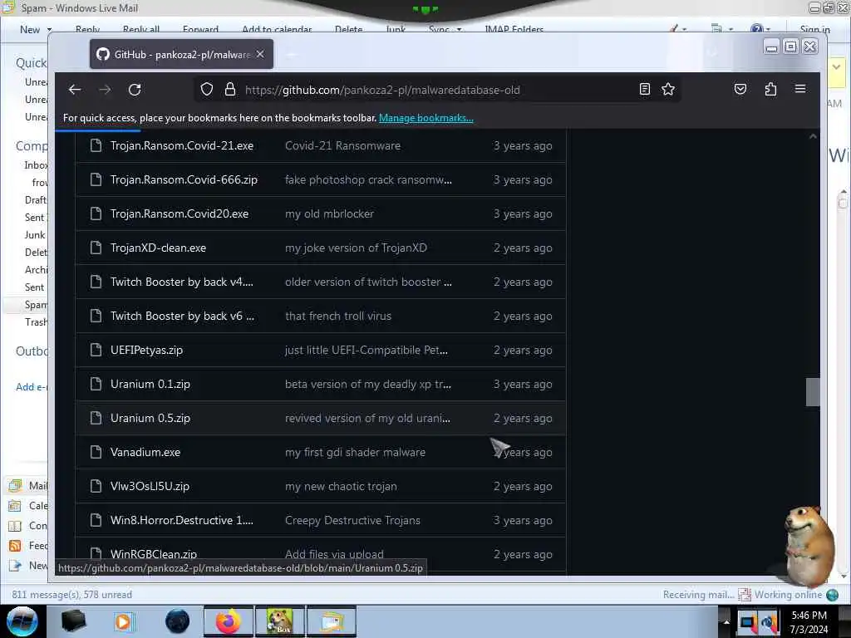
Task: Open the Windows Start orb
Action: pyautogui.click(x=22, y=621)
